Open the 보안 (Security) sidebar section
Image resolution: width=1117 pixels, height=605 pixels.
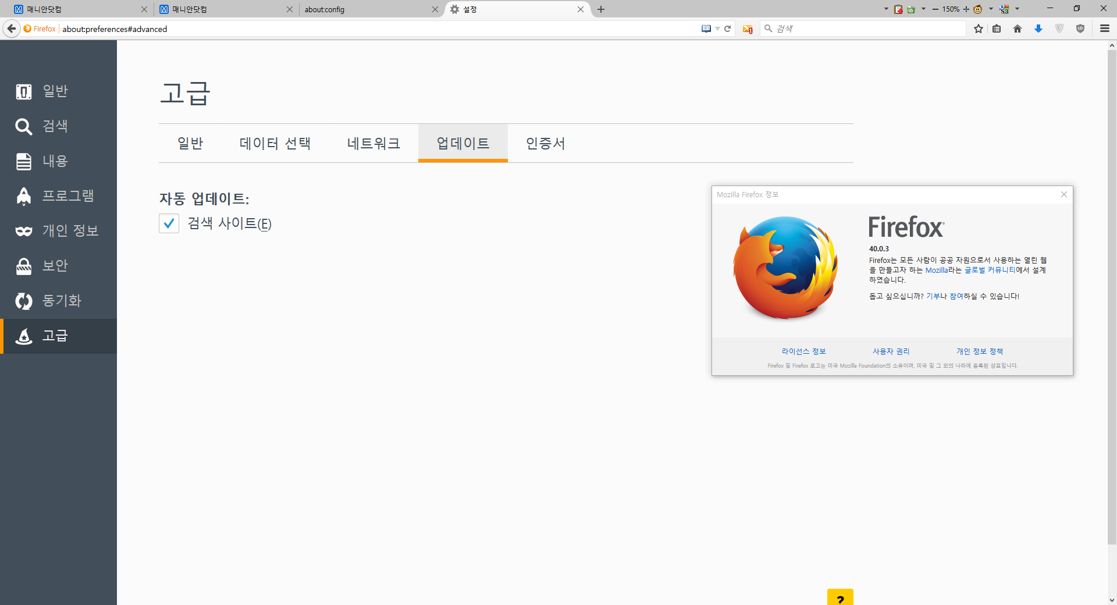coord(58,266)
